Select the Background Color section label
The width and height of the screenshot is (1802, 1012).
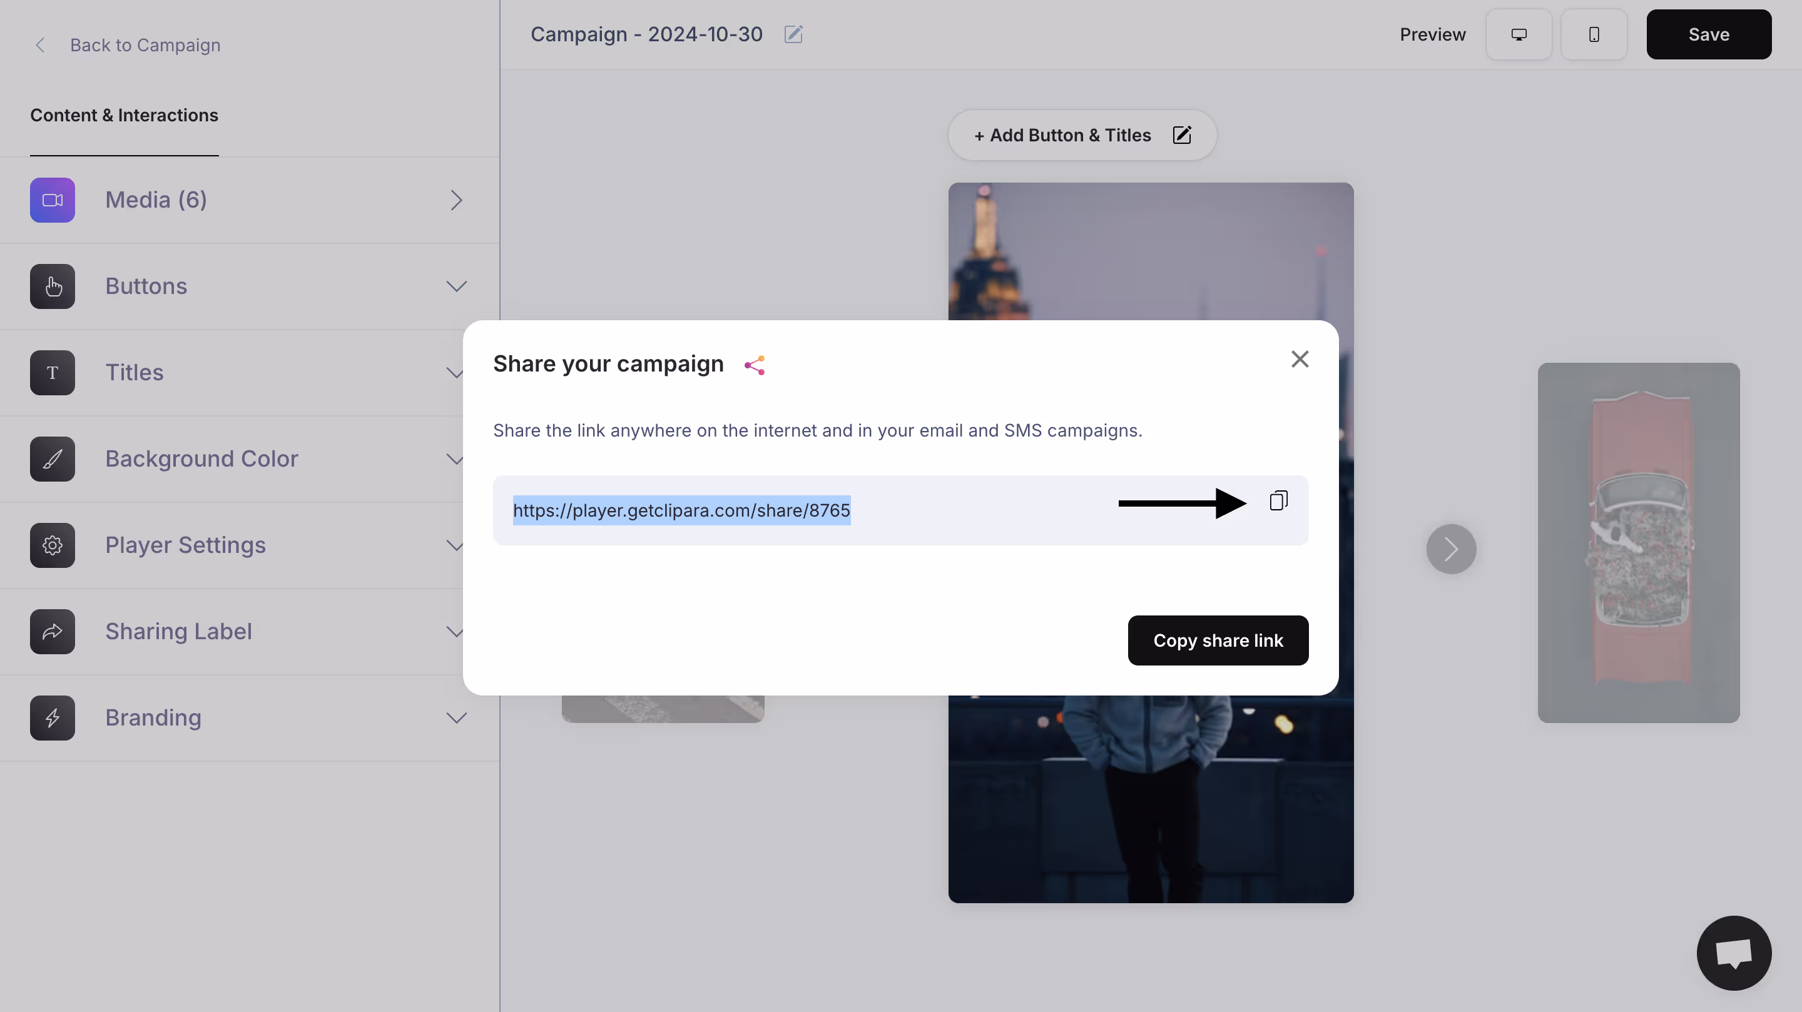coord(201,459)
